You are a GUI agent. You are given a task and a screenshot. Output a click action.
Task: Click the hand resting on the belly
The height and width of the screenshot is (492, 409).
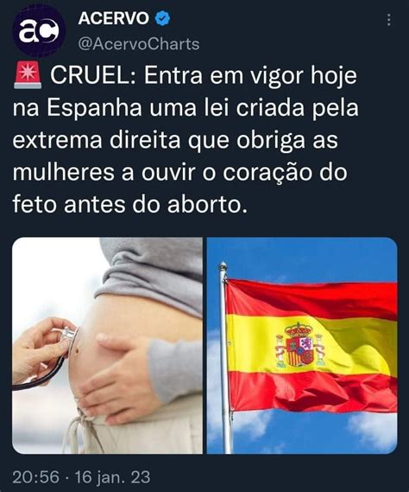coord(116,378)
